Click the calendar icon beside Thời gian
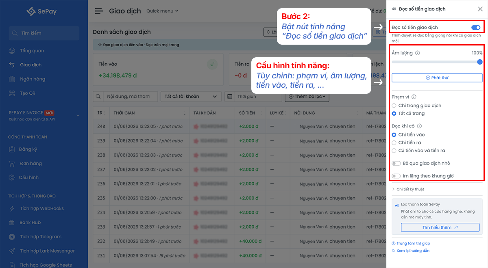 coord(230,97)
